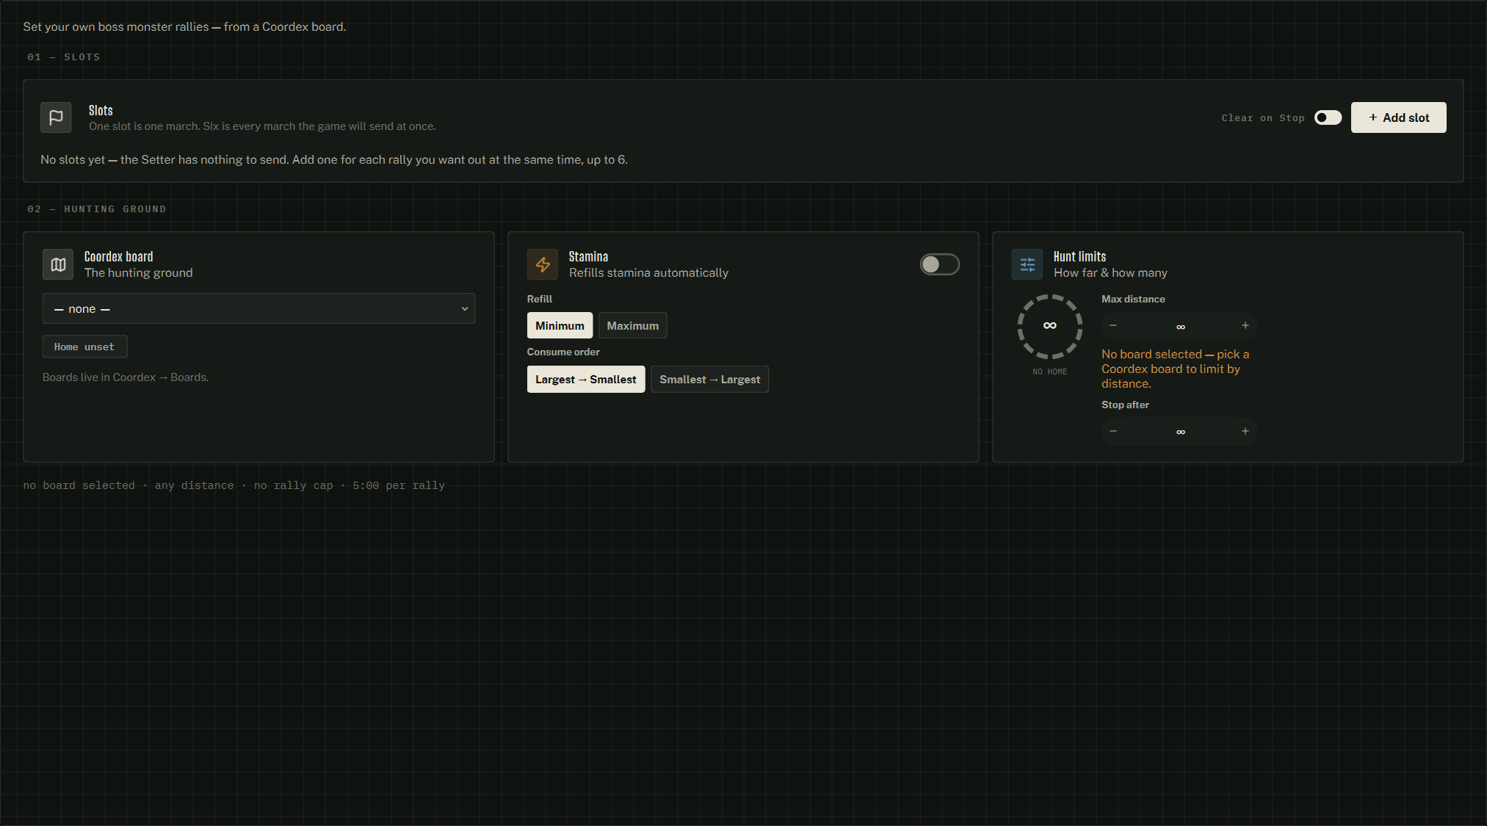Click the Stop after infinity value field
1487x826 pixels.
(x=1180, y=432)
